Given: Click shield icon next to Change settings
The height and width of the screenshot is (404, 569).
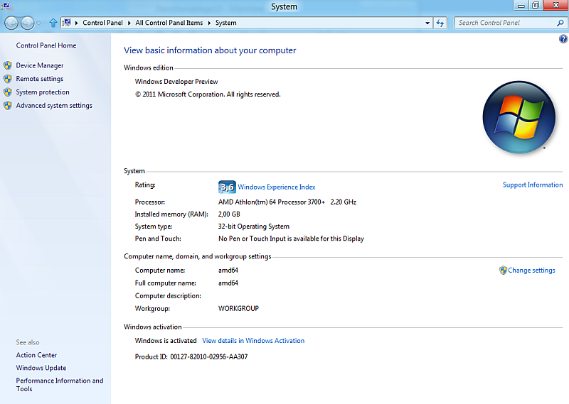Looking at the screenshot, I should click(503, 271).
